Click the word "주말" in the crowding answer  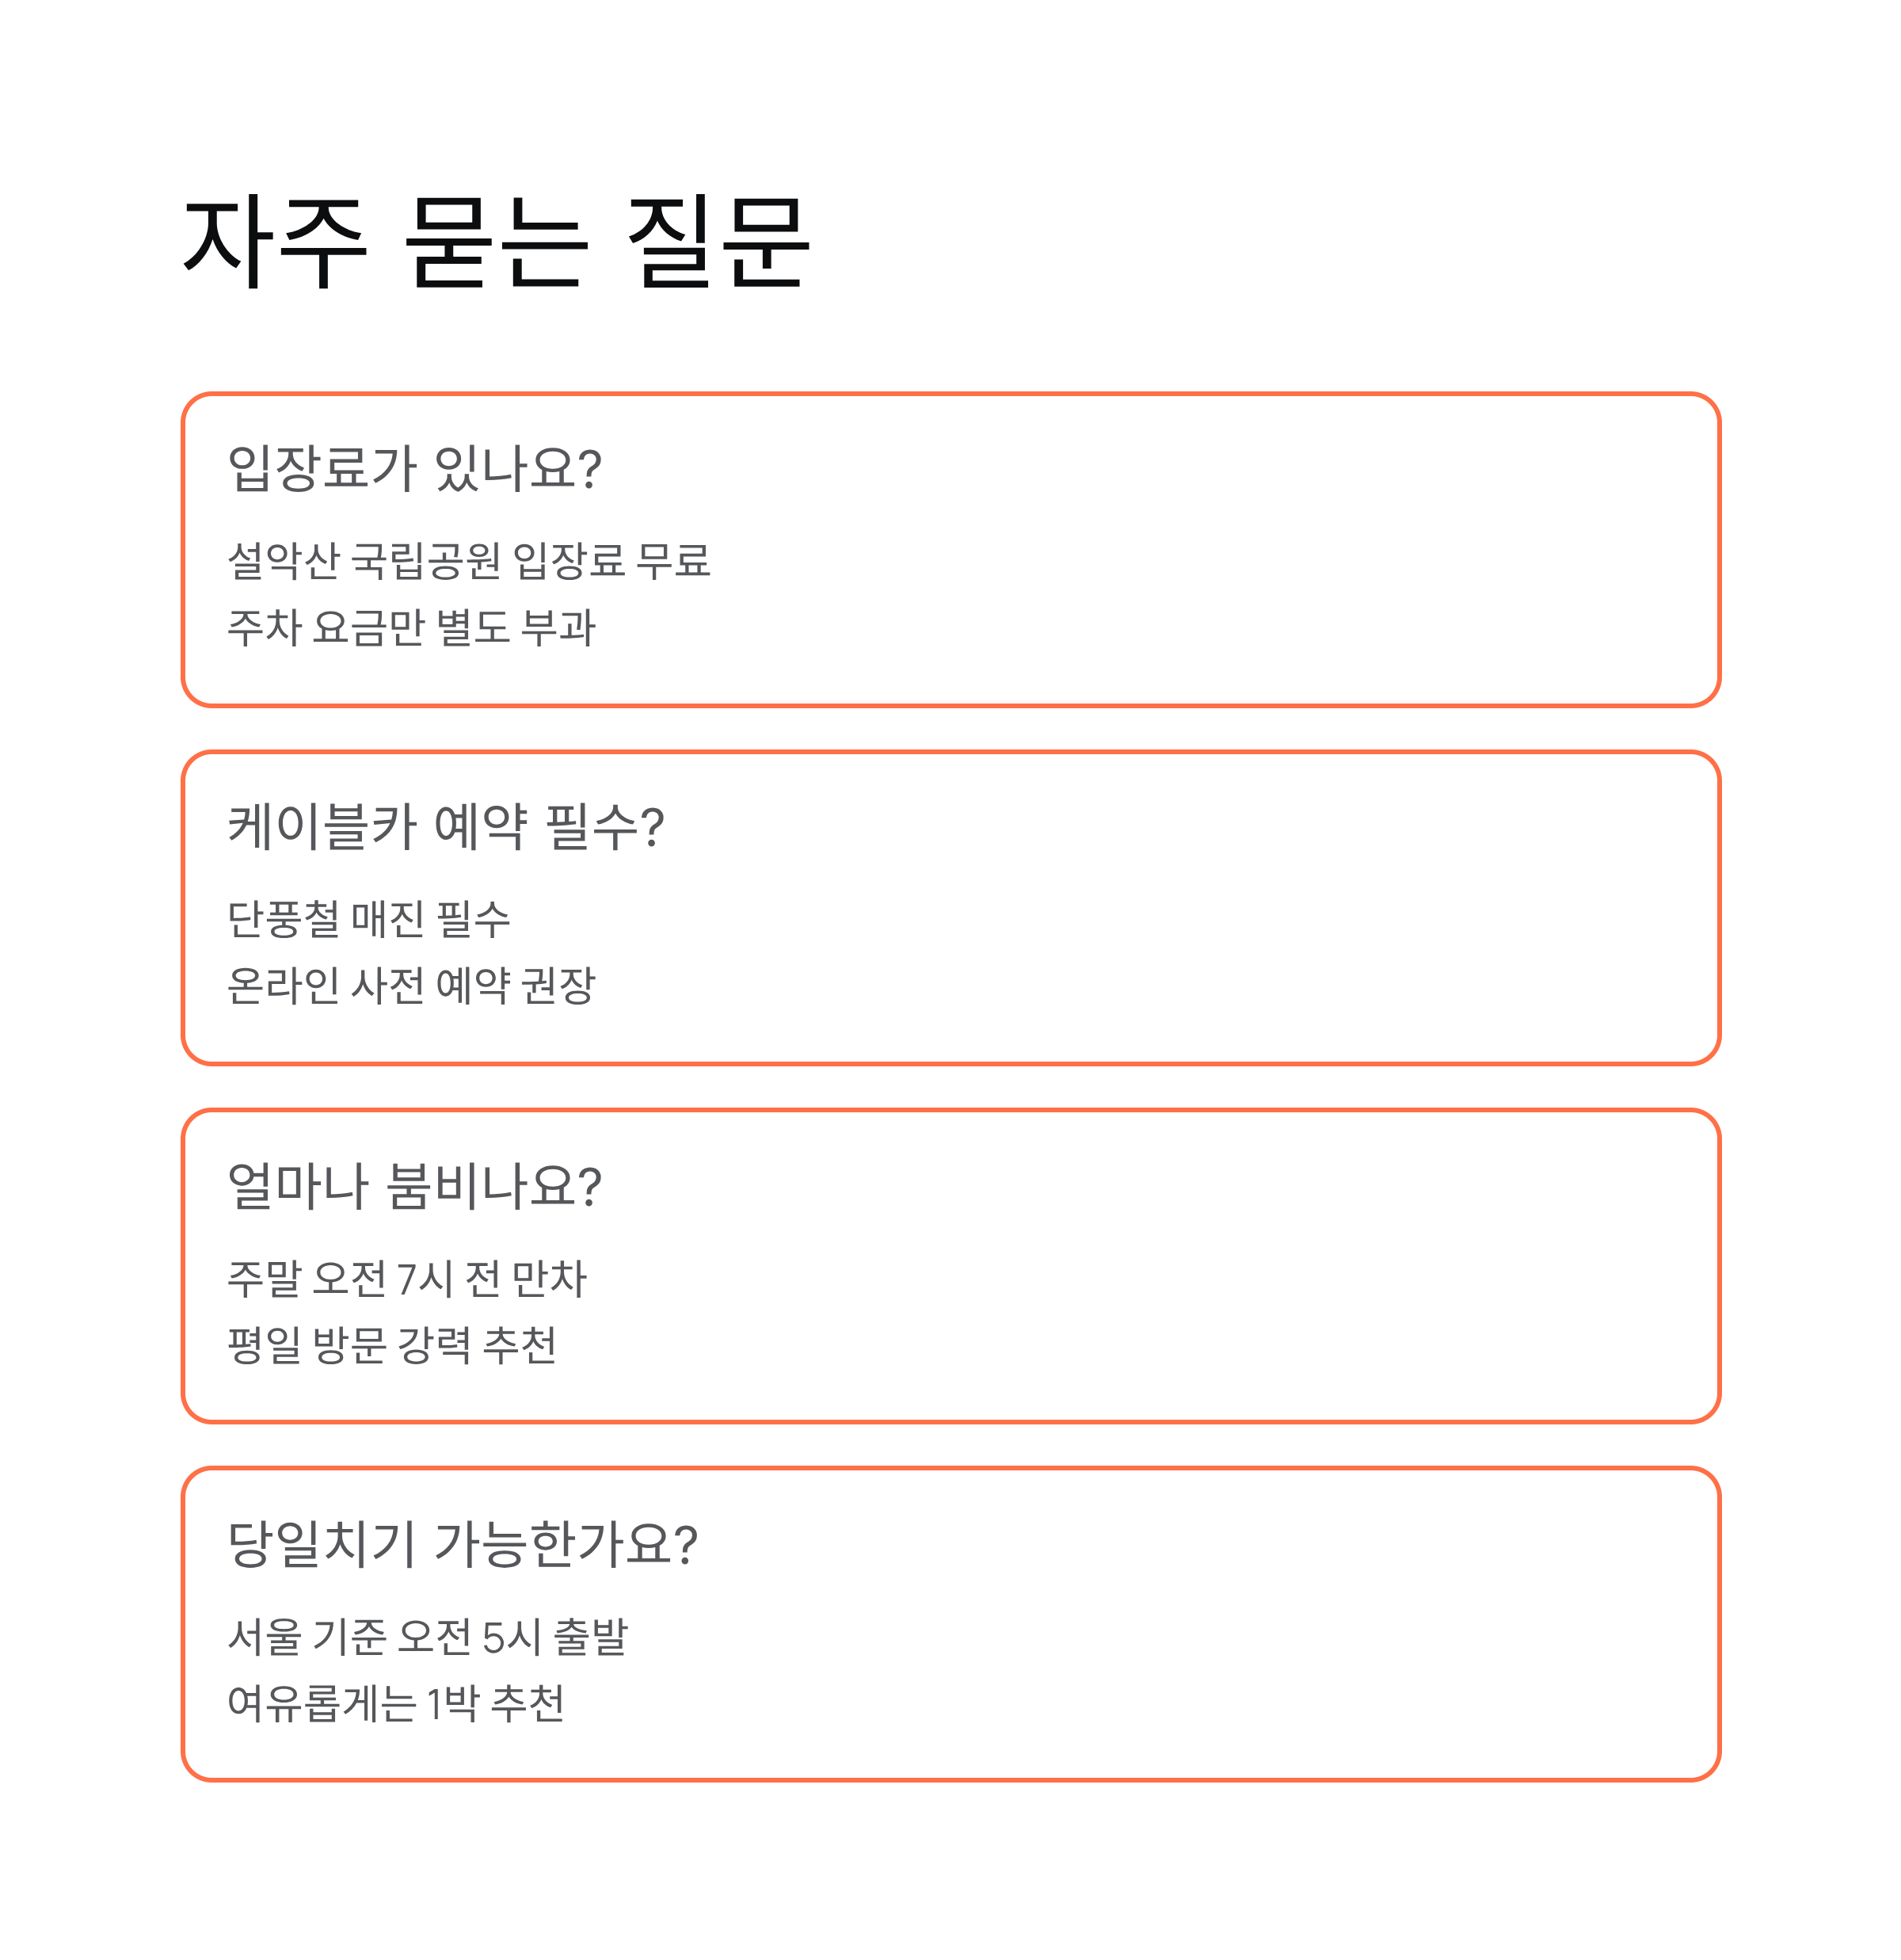tap(264, 1279)
